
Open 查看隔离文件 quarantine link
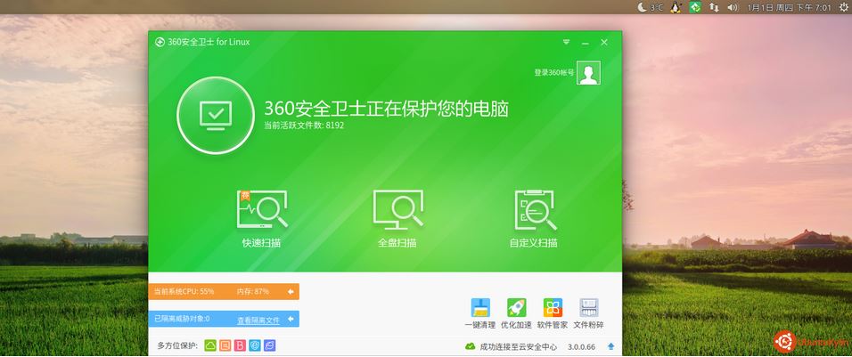click(258, 320)
